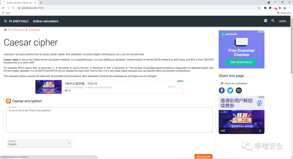Open the hamburger menu next to PLANETCALC
293x159 pixels.
(x=5, y=21)
